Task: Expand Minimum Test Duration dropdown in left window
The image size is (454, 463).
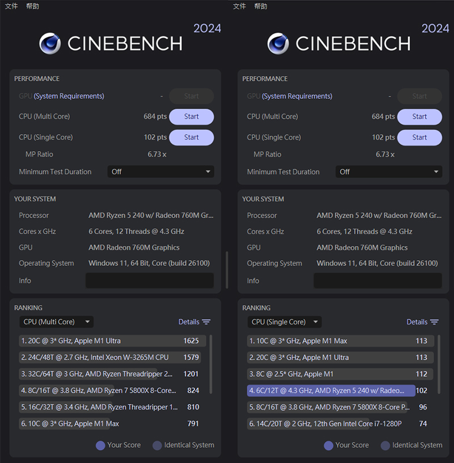Action: 161,172
